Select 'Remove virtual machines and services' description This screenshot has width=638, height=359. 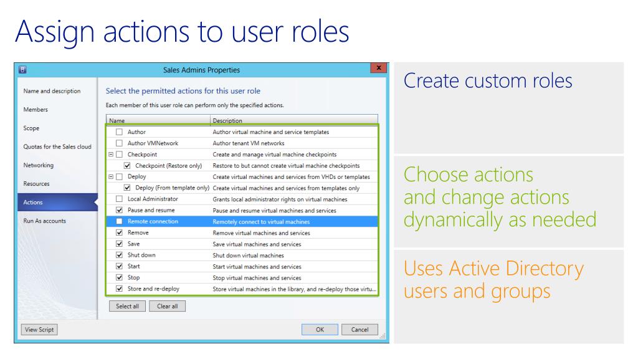coord(261,233)
